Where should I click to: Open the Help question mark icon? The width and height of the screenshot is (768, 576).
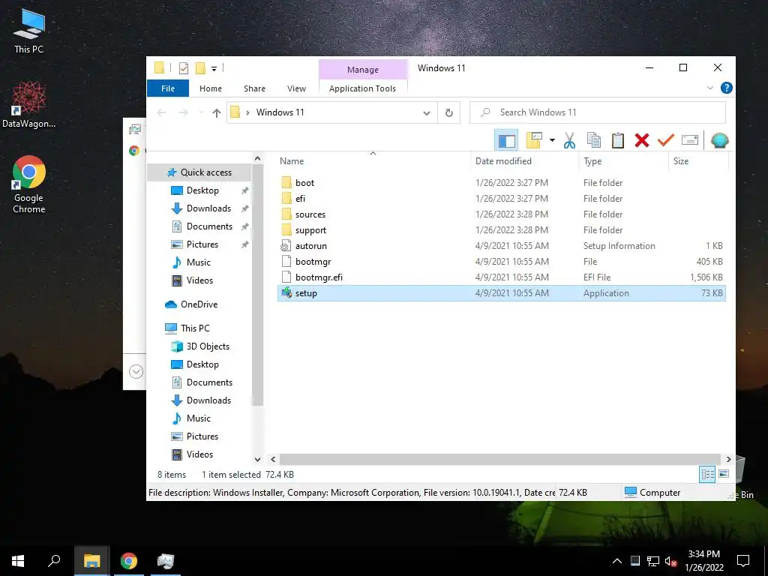[726, 88]
